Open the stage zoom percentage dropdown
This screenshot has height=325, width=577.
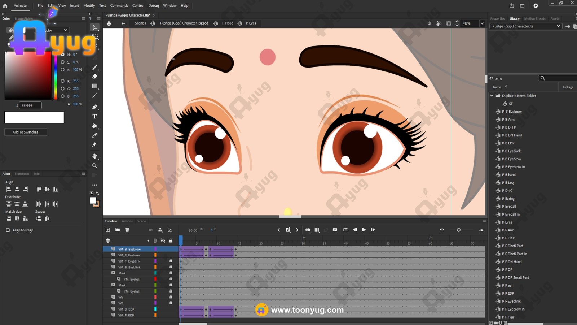coord(482,23)
